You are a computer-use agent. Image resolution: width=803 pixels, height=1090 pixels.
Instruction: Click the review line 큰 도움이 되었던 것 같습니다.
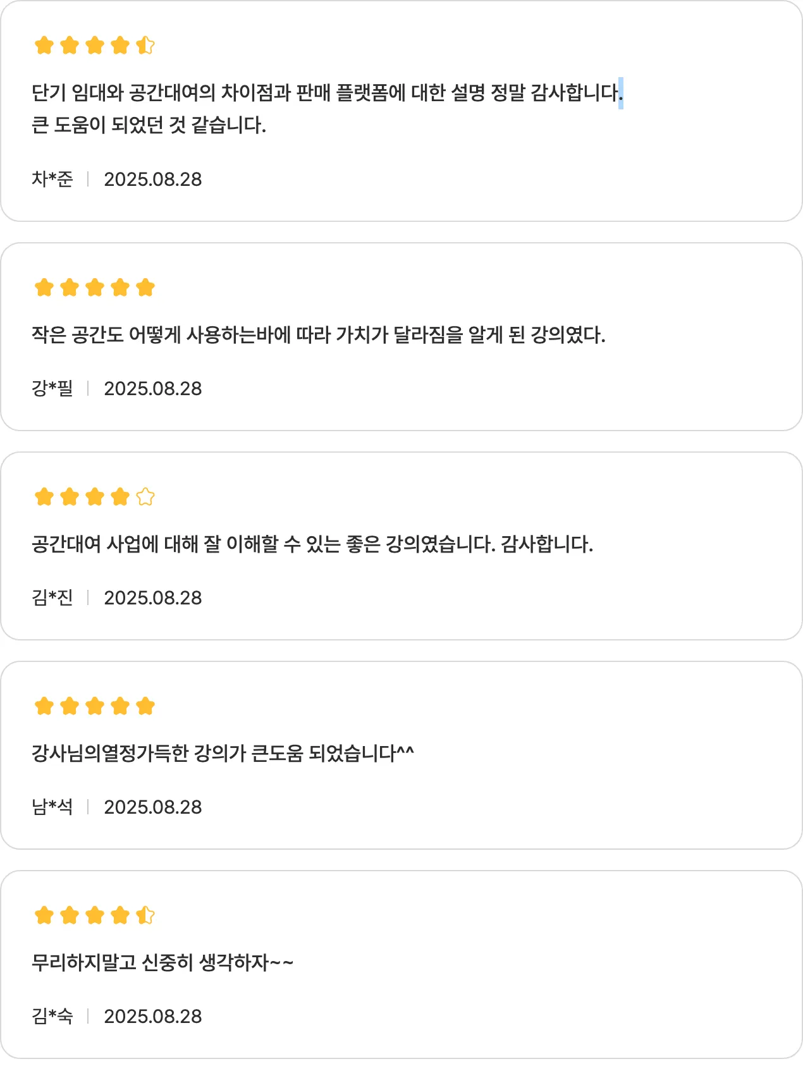pos(149,125)
